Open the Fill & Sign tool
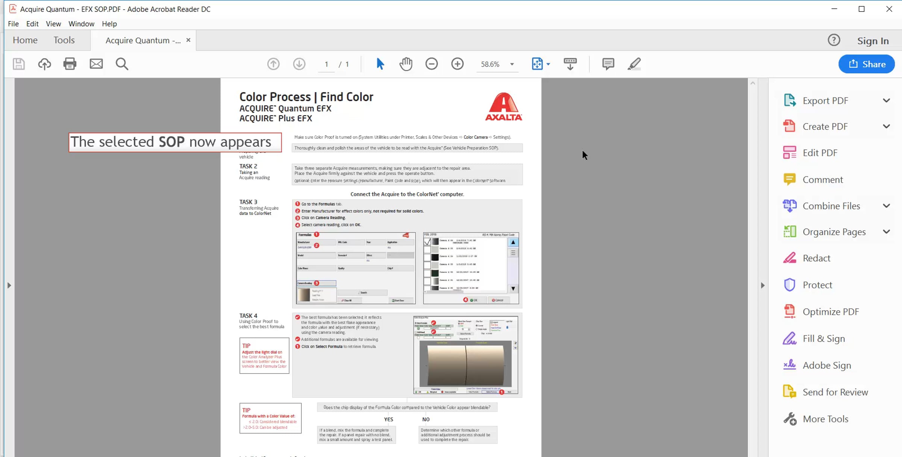 point(823,339)
